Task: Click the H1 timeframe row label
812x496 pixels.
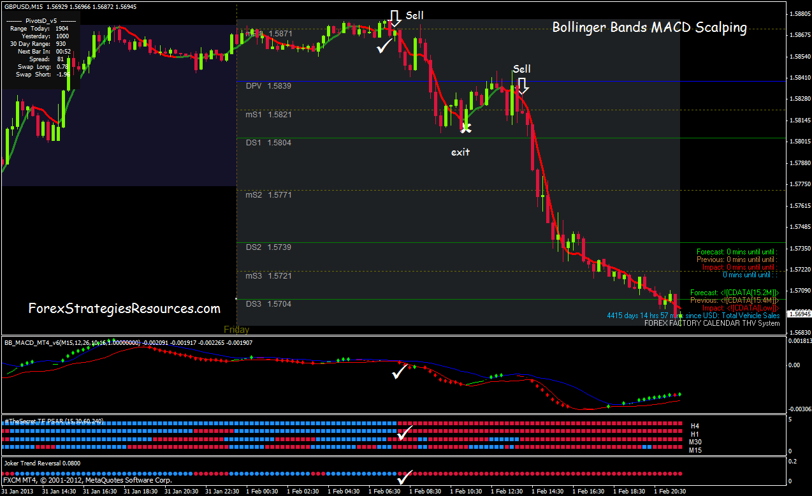Action: tap(694, 433)
